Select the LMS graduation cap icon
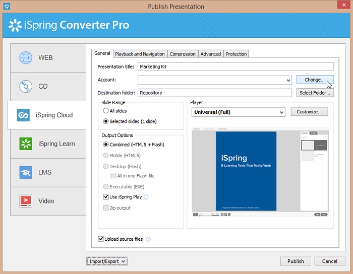Viewport: 353px width, 274px height. pos(26,172)
